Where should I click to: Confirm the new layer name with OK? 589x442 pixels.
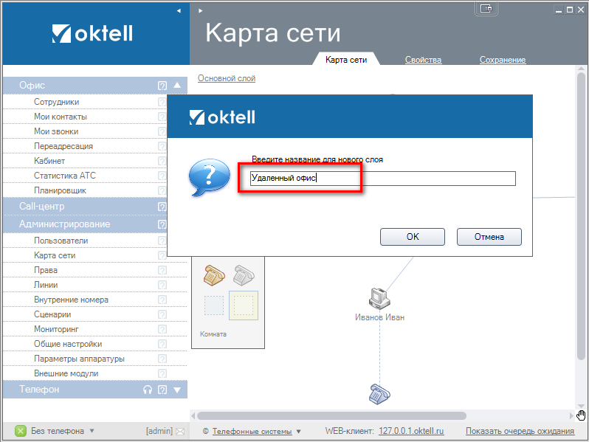tap(412, 237)
